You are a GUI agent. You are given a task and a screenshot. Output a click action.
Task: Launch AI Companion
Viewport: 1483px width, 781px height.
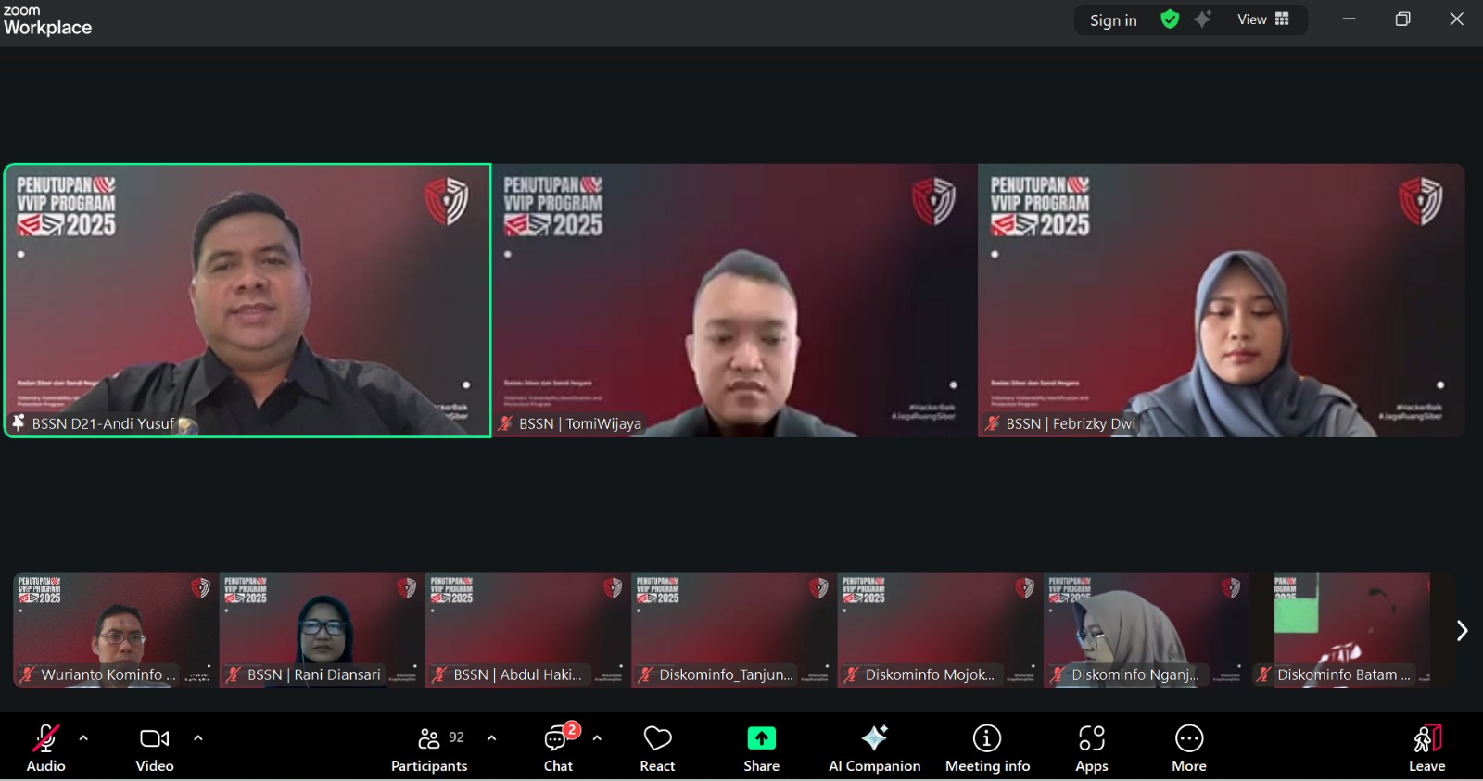click(x=874, y=747)
